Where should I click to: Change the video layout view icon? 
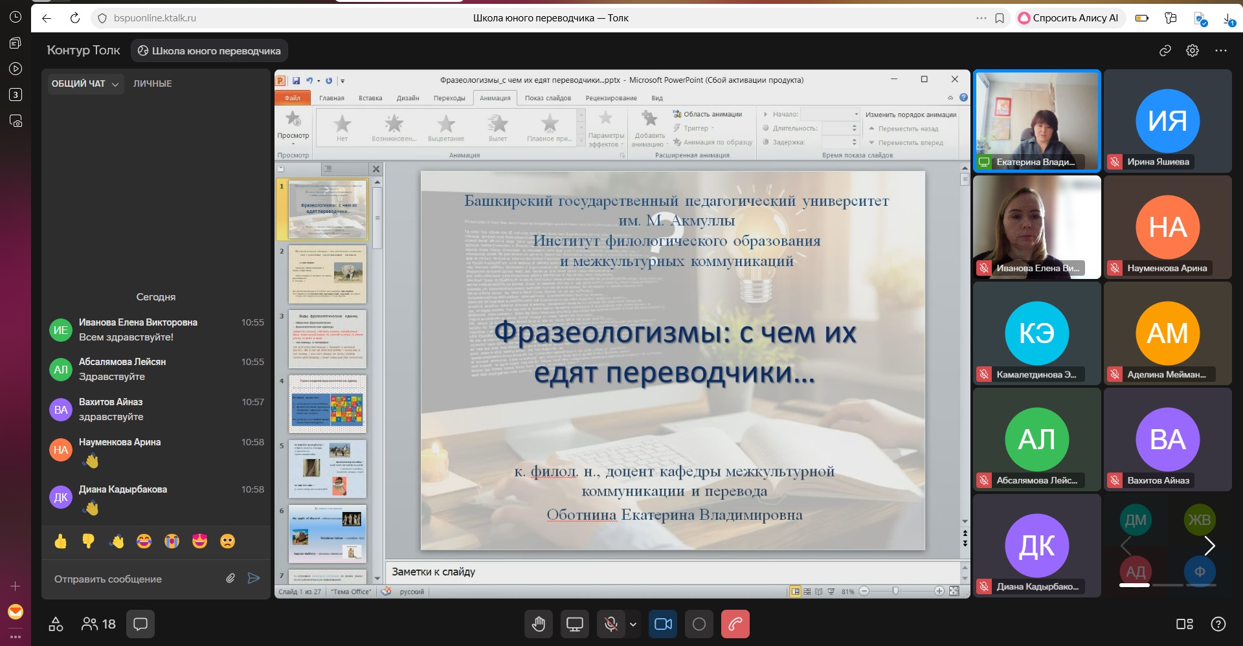point(1184,624)
